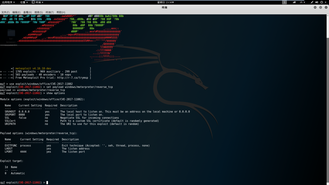
Task: Maximize the terminal window
Action: tap(320, 7)
